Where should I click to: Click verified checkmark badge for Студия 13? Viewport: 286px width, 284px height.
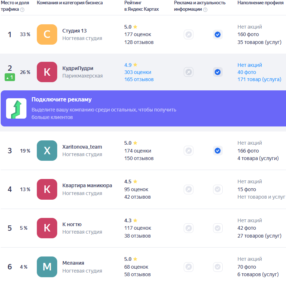coord(217,35)
